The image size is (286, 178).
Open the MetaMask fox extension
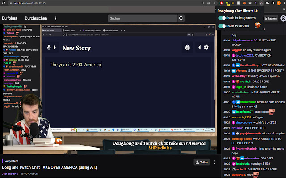point(244,3)
